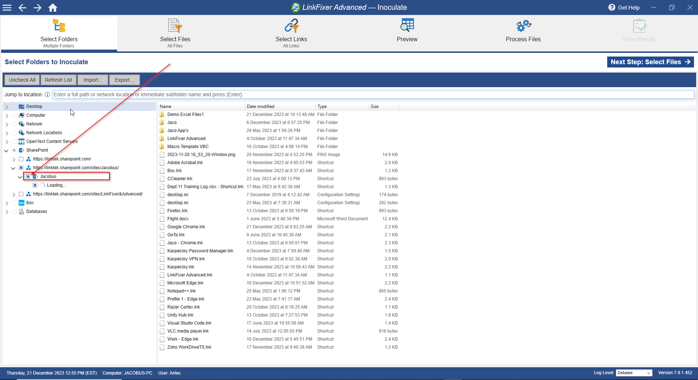Open the Home icon in title bar
The image size is (698, 380).
click(x=53, y=7)
